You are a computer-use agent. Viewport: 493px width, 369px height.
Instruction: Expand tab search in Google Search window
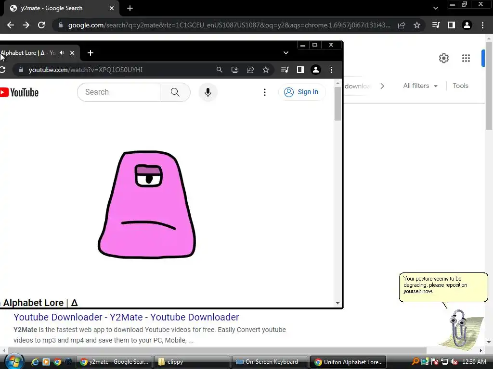coord(435,8)
